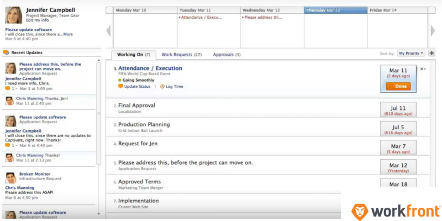
Task: Switch to the Work Requests tab
Action: click(181, 55)
